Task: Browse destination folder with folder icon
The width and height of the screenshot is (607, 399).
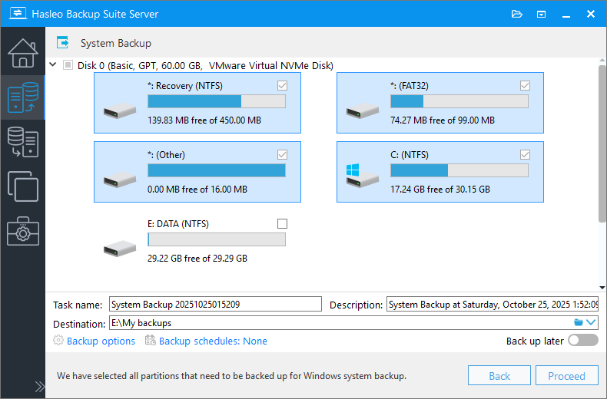Action: click(579, 322)
